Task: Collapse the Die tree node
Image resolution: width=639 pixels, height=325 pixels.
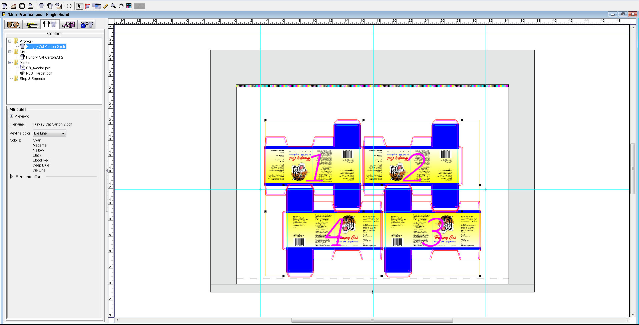Action: (10, 52)
